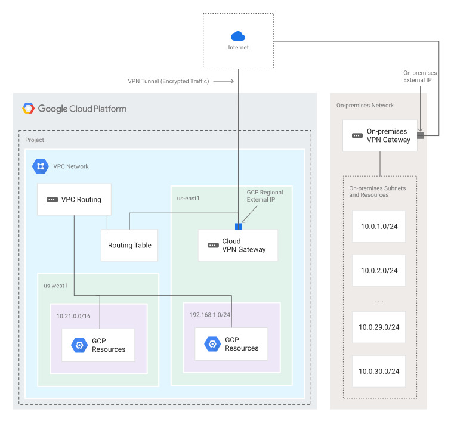Click the VPC Routing device icon
The width and height of the screenshot is (451, 421).
click(52, 200)
